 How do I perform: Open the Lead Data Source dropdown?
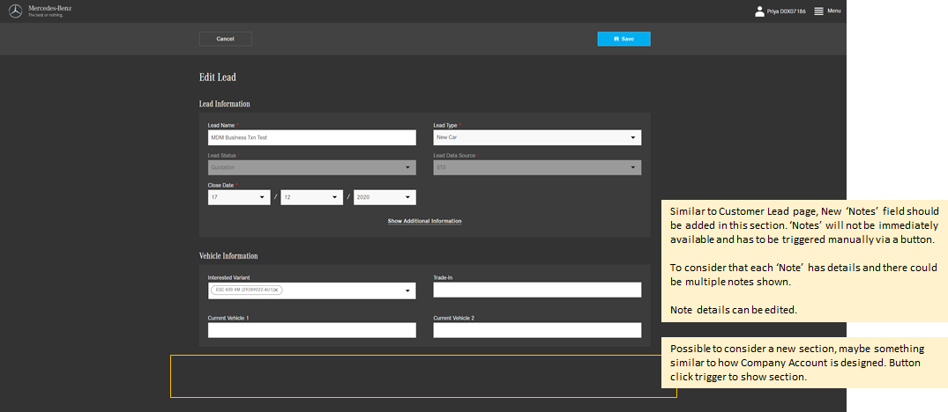click(537, 167)
